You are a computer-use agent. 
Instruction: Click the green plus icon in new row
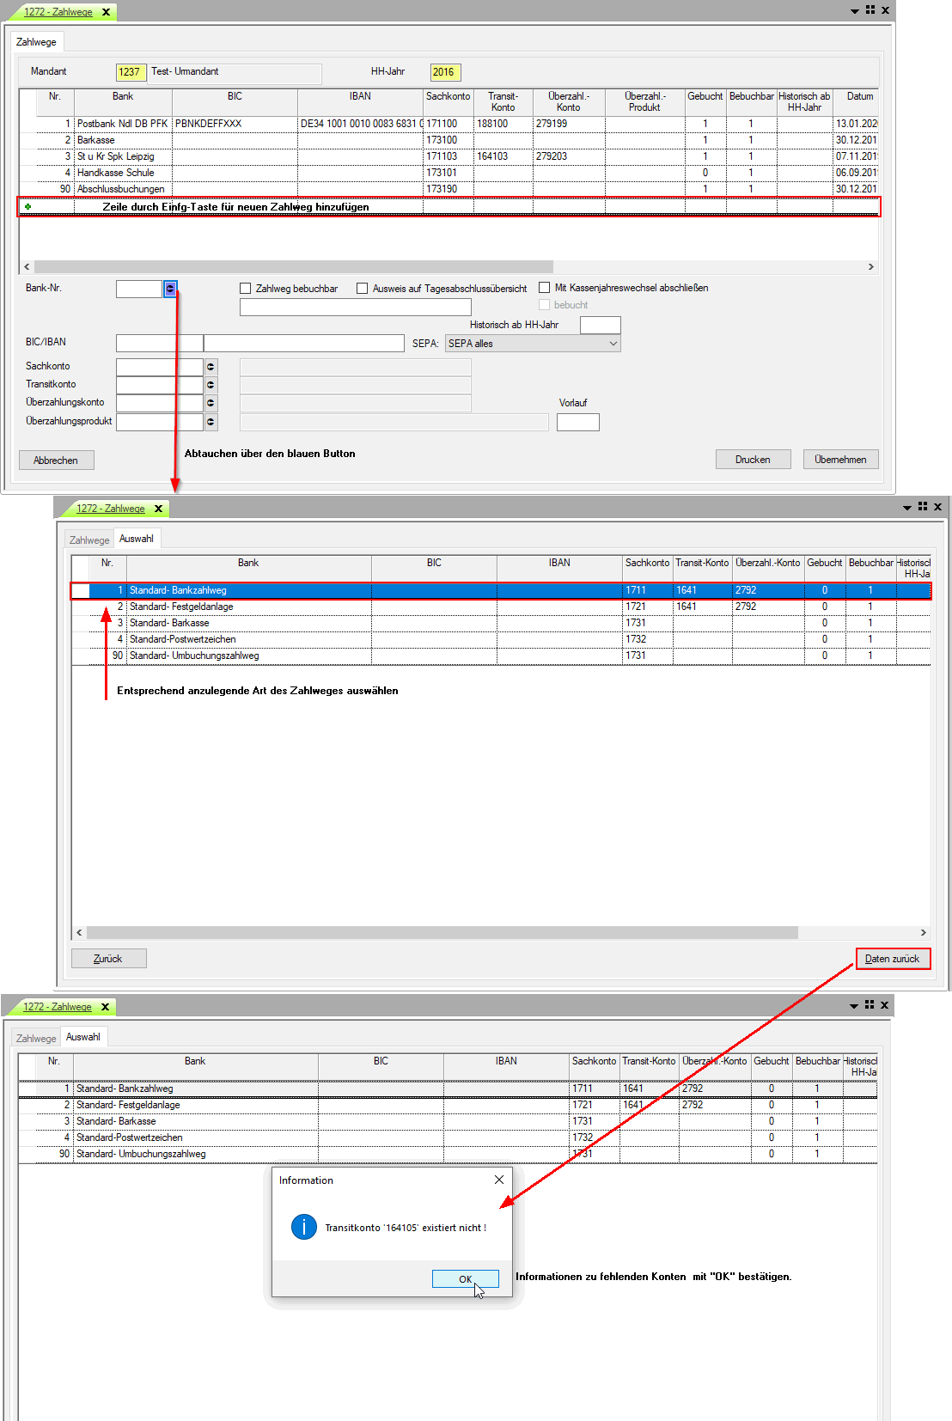click(27, 207)
